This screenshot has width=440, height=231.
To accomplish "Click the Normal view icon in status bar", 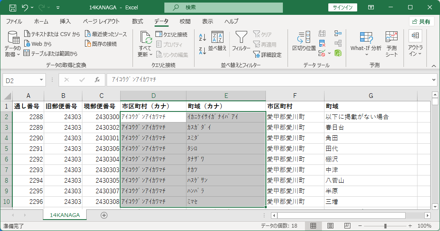I will click(x=313, y=225).
